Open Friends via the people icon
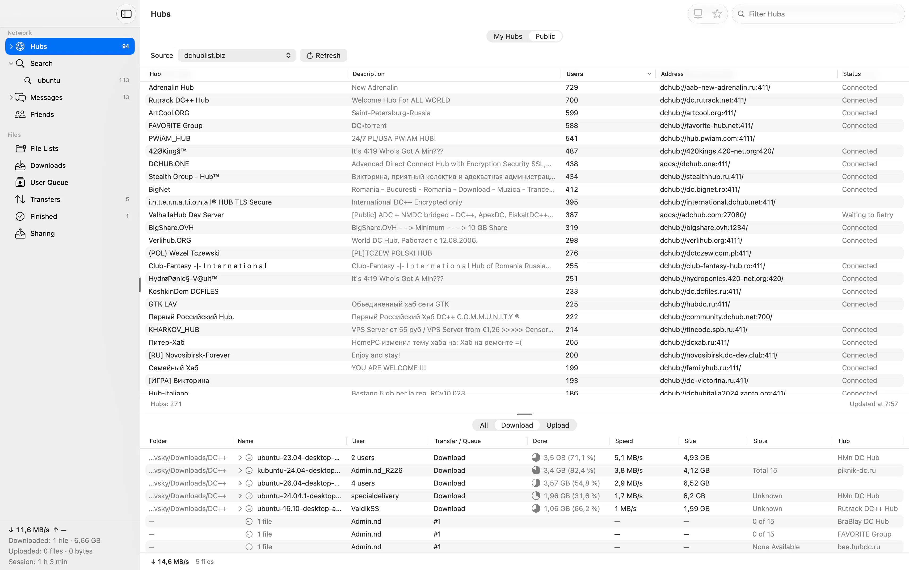 click(20, 114)
